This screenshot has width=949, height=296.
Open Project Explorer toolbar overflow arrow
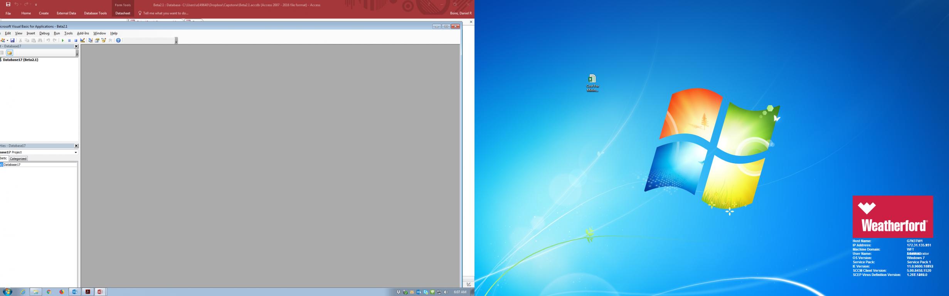[77, 53]
